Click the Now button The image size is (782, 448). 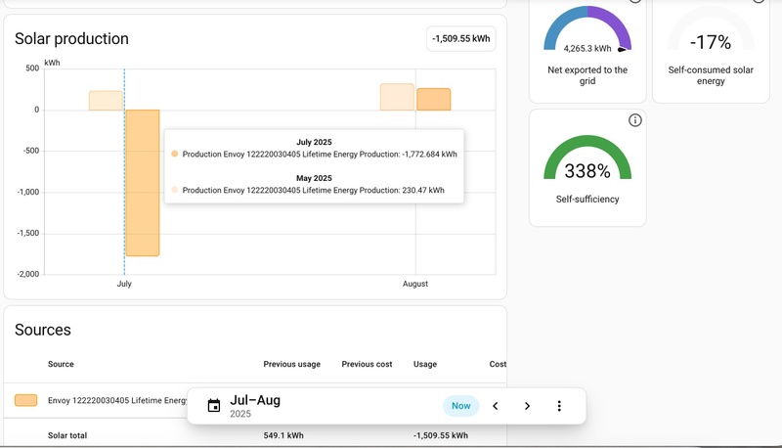[x=460, y=406]
